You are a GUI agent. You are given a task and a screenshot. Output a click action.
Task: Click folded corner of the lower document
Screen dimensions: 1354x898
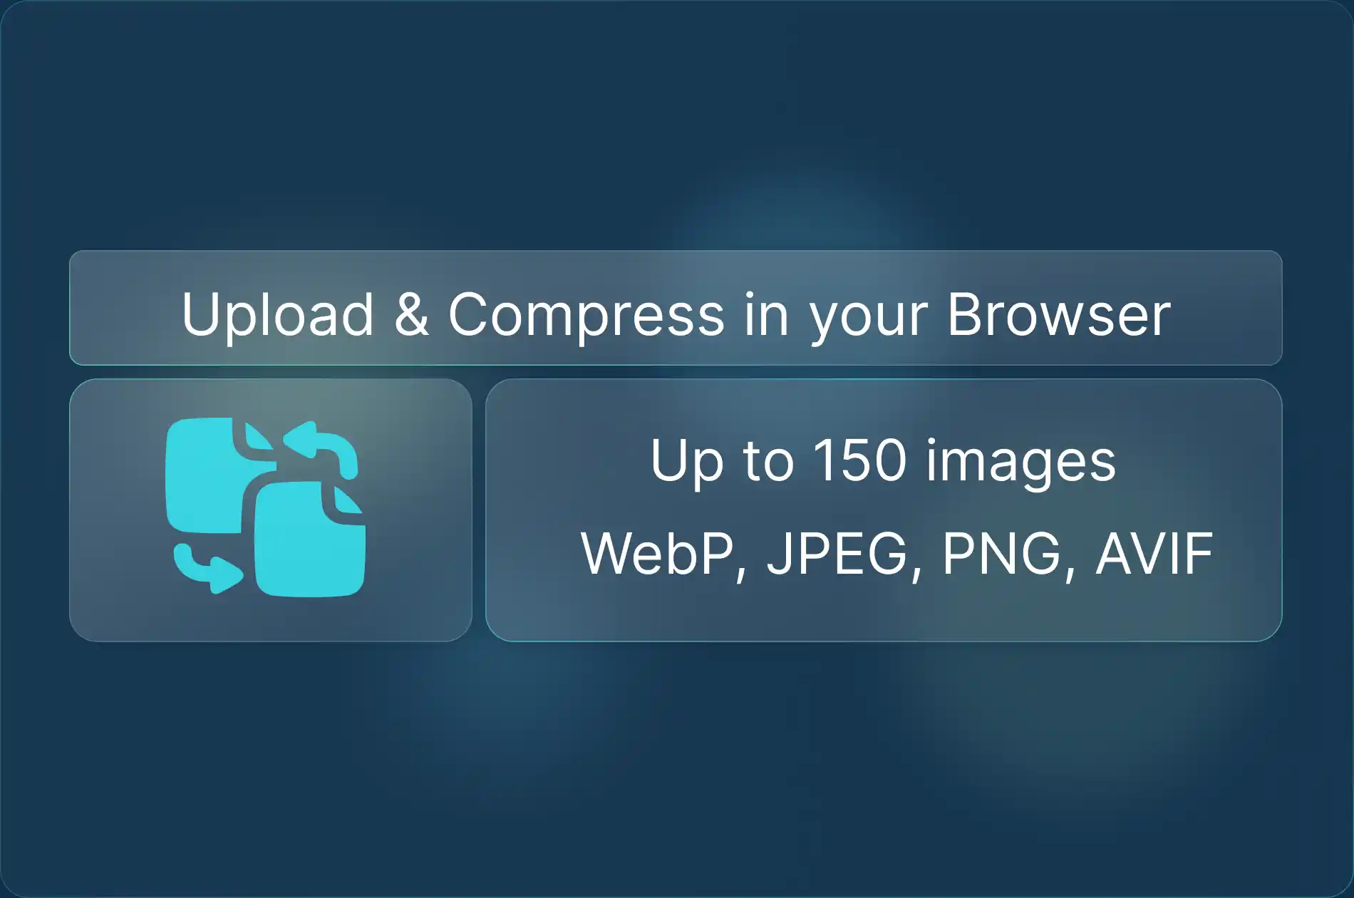pos(348,500)
